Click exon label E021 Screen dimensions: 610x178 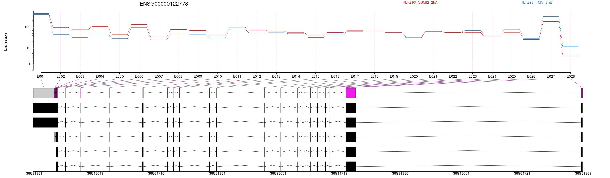click(x=433, y=76)
